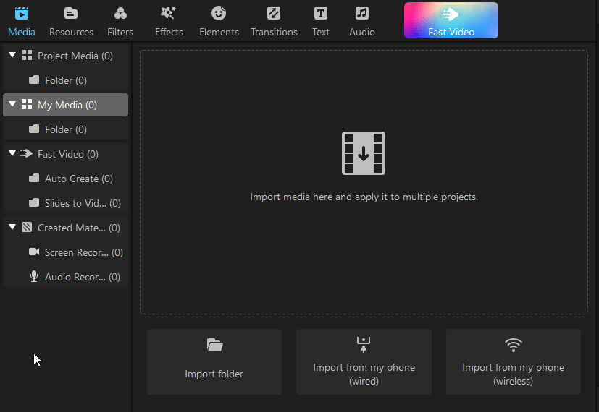Open the Filters three-circles icon
The width and height of the screenshot is (599, 412).
pos(120,13)
